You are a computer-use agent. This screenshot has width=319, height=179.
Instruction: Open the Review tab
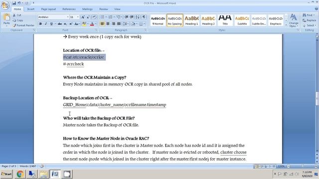coord(104,9)
